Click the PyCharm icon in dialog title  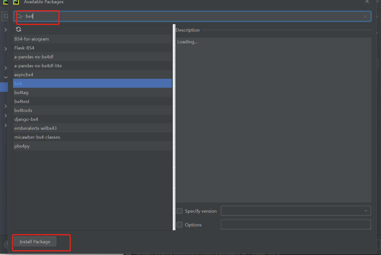(x=16, y=2)
